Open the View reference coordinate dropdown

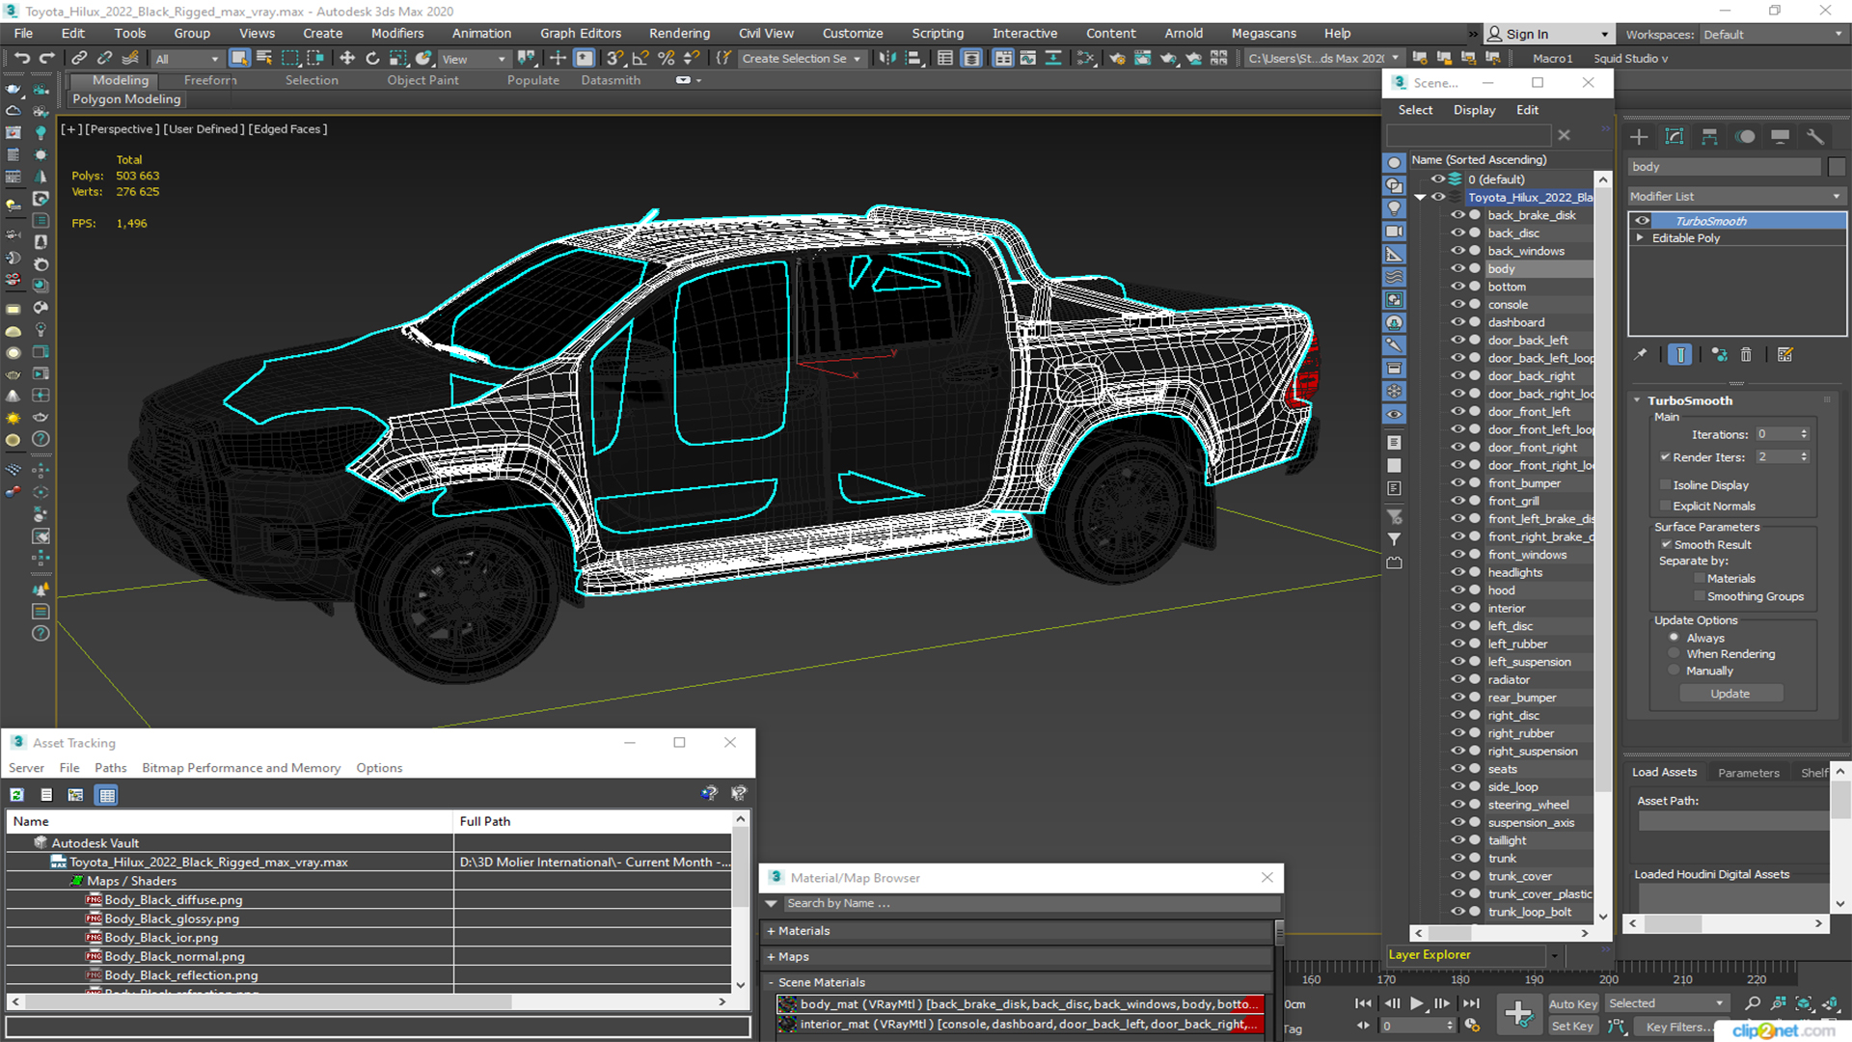coord(473,59)
